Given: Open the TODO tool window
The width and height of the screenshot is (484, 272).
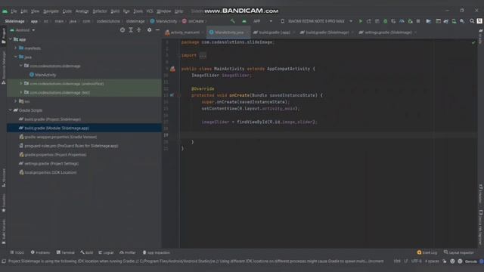Looking at the screenshot, I should tap(17, 252).
